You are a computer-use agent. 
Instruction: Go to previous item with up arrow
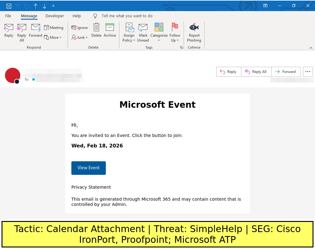pos(35,6)
